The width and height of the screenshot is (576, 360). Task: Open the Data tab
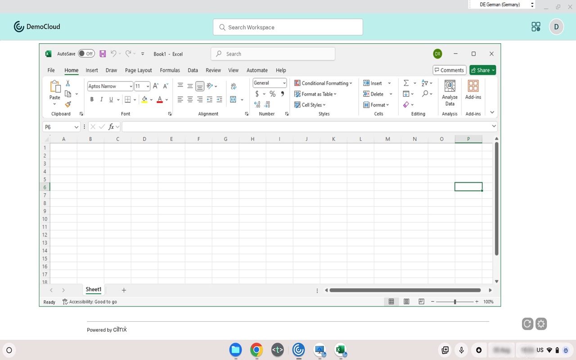[193, 70]
